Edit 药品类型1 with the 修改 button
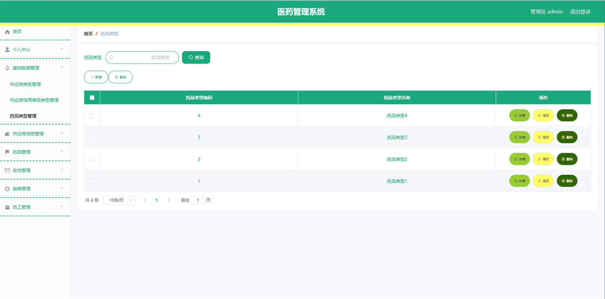 (x=543, y=181)
